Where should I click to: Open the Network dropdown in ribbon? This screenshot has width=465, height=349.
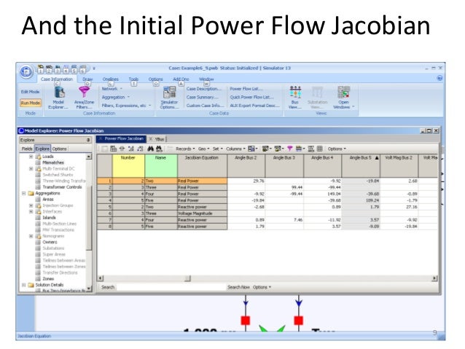coord(112,89)
